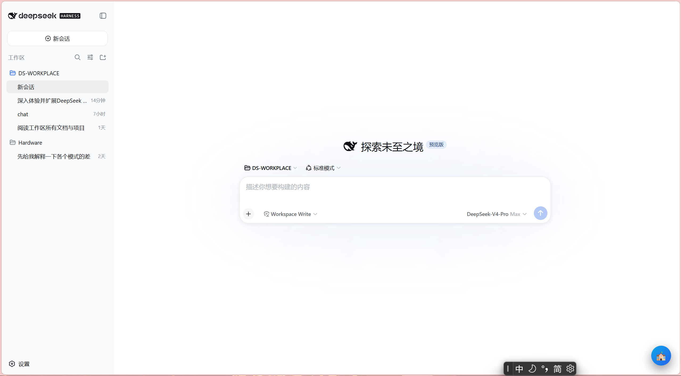This screenshot has height=376, width=681.
Task: Send message with the arrow button
Action: tap(540, 213)
